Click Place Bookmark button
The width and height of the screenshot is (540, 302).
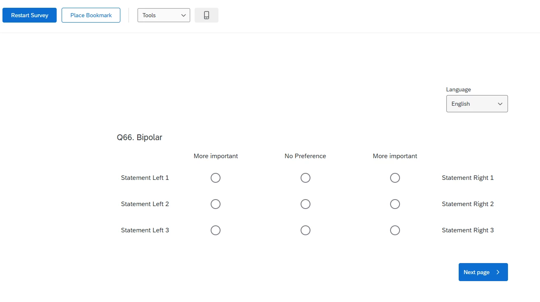pos(91,15)
